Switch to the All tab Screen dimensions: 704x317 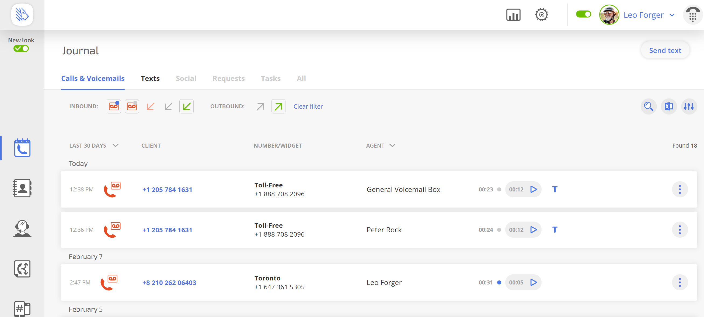(x=301, y=79)
